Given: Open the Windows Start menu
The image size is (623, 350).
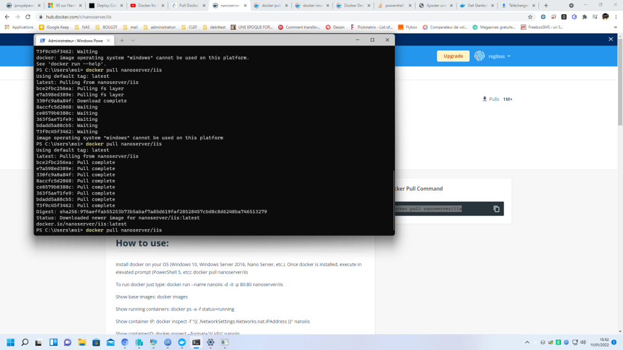Looking at the screenshot, I should pyautogui.click(x=10, y=342).
